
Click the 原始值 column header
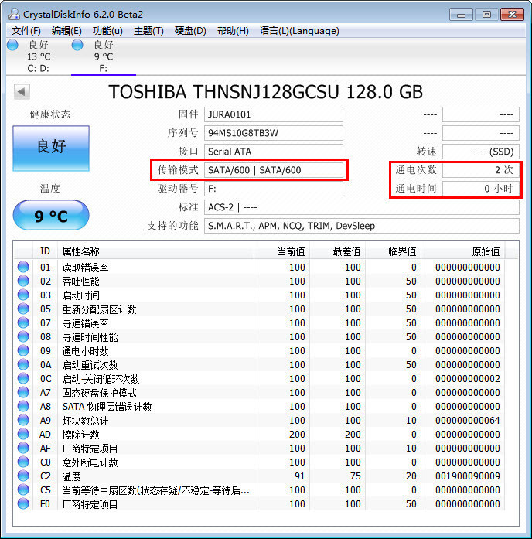[x=462, y=251]
